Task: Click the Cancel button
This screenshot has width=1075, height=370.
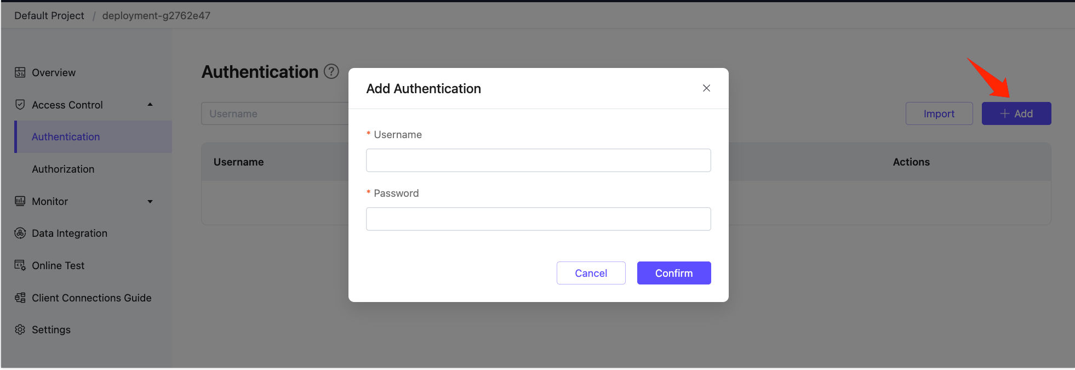Action: click(x=591, y=272)
